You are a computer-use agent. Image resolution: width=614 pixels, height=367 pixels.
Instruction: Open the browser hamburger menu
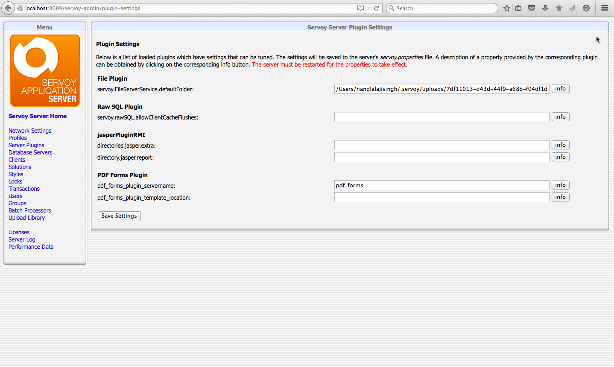click(x=605, y=8)
